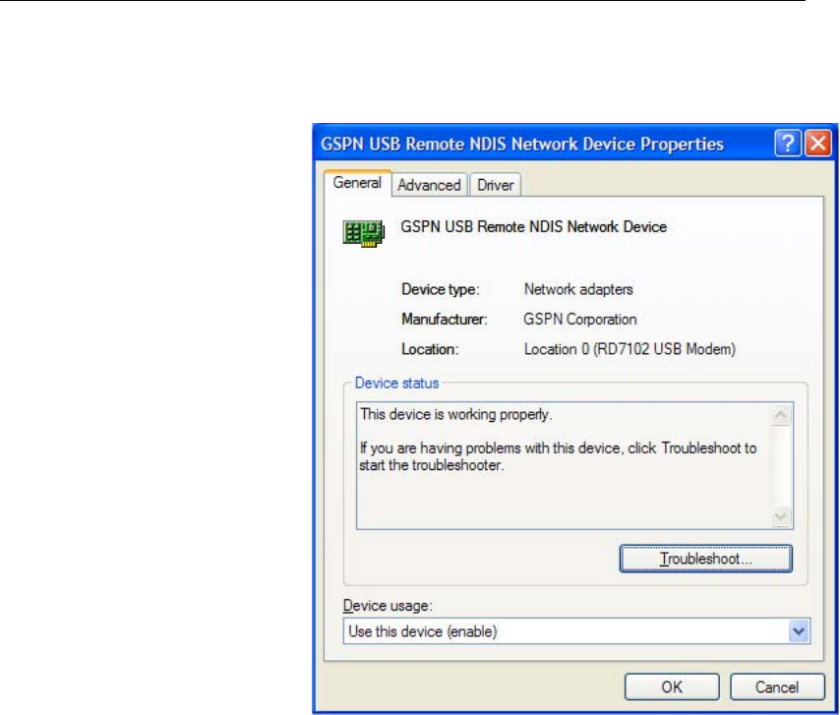Open the Advanced tab
840x715 pixels.
point(429,185)
